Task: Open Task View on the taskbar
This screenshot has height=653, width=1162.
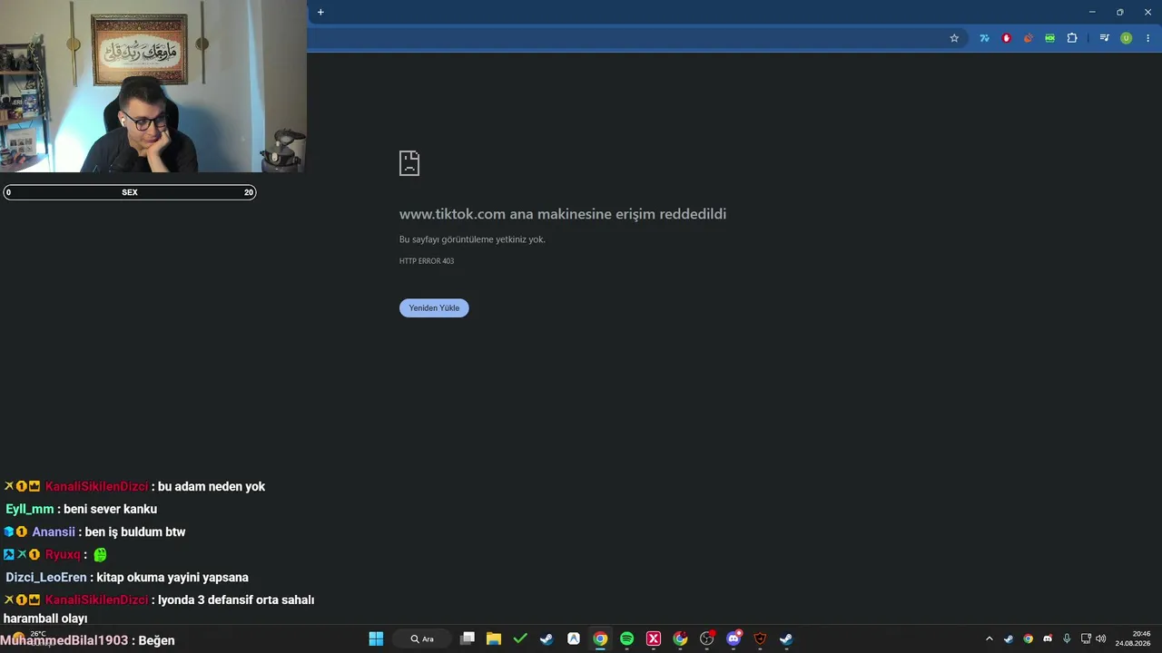Action: [468, 638]
